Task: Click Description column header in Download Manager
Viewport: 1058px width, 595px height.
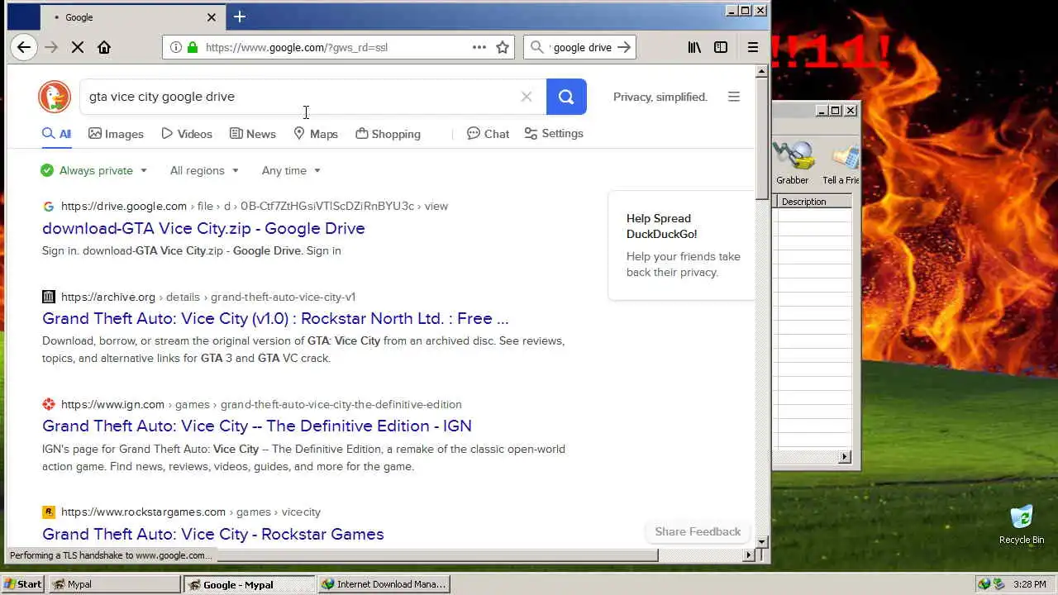Action: click(813, 202)
